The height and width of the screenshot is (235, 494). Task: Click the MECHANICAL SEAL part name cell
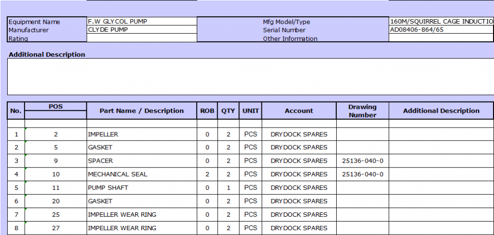point(141,174)
